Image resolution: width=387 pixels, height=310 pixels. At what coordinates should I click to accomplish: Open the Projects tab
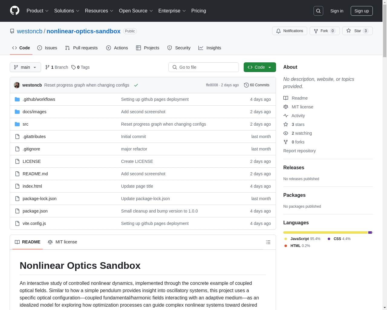point(148,48)
